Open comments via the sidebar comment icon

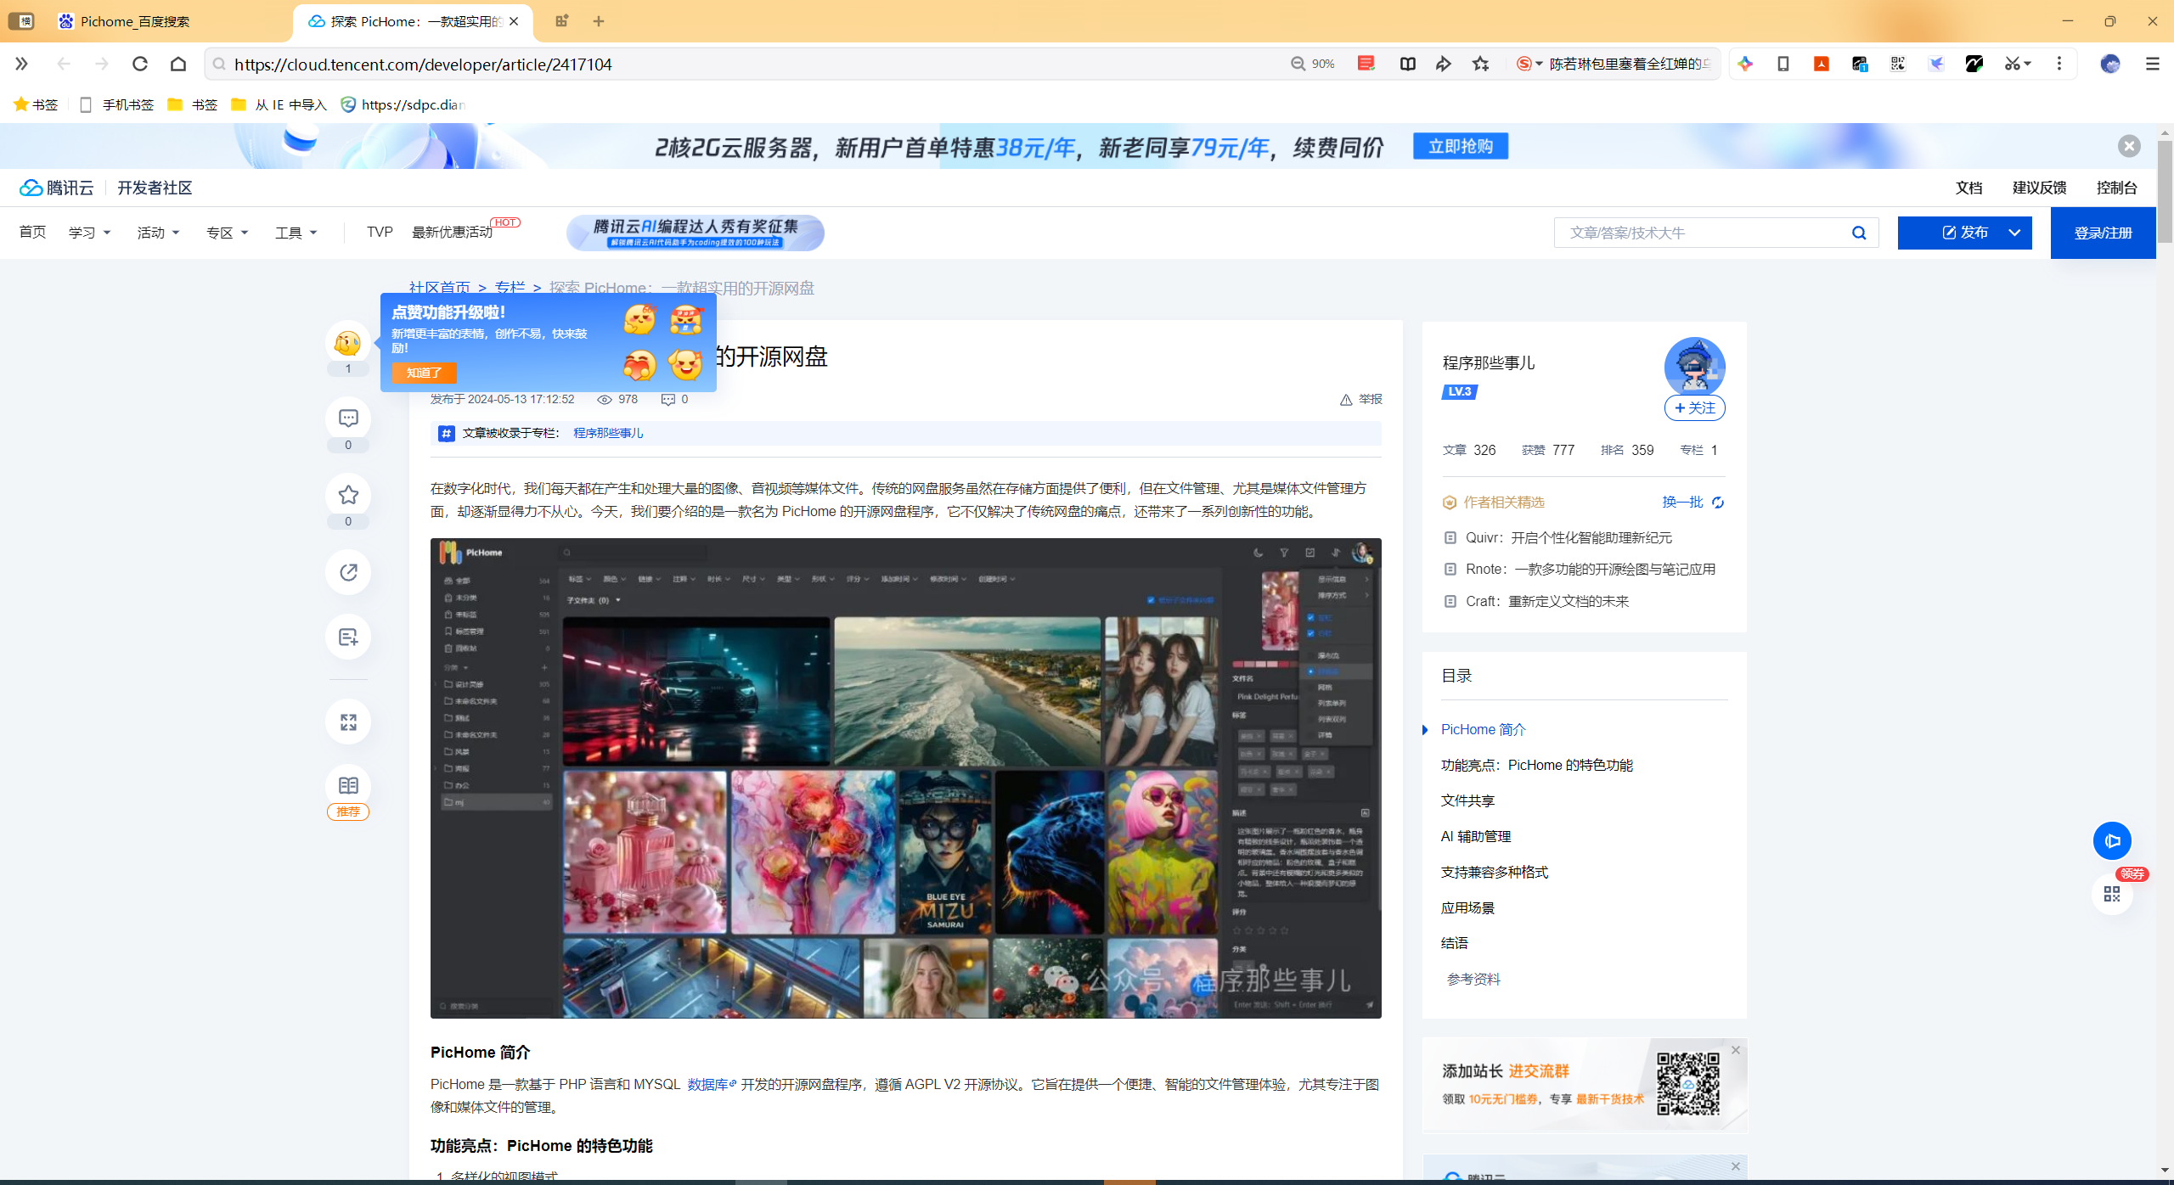pyautogui.click(x=348, y=418)
